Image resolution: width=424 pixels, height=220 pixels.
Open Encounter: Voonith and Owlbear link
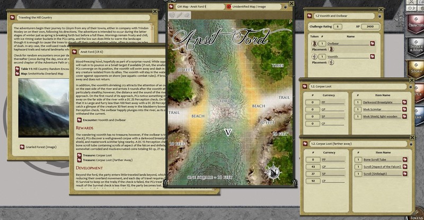pos(79,120)
